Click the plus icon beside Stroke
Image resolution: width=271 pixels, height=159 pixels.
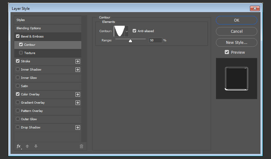pos(77,61)
